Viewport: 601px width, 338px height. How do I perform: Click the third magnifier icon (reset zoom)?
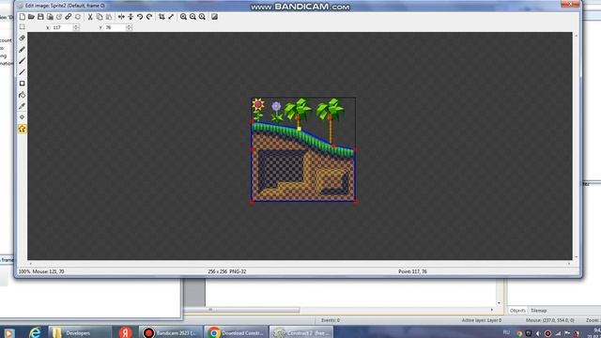202,17
